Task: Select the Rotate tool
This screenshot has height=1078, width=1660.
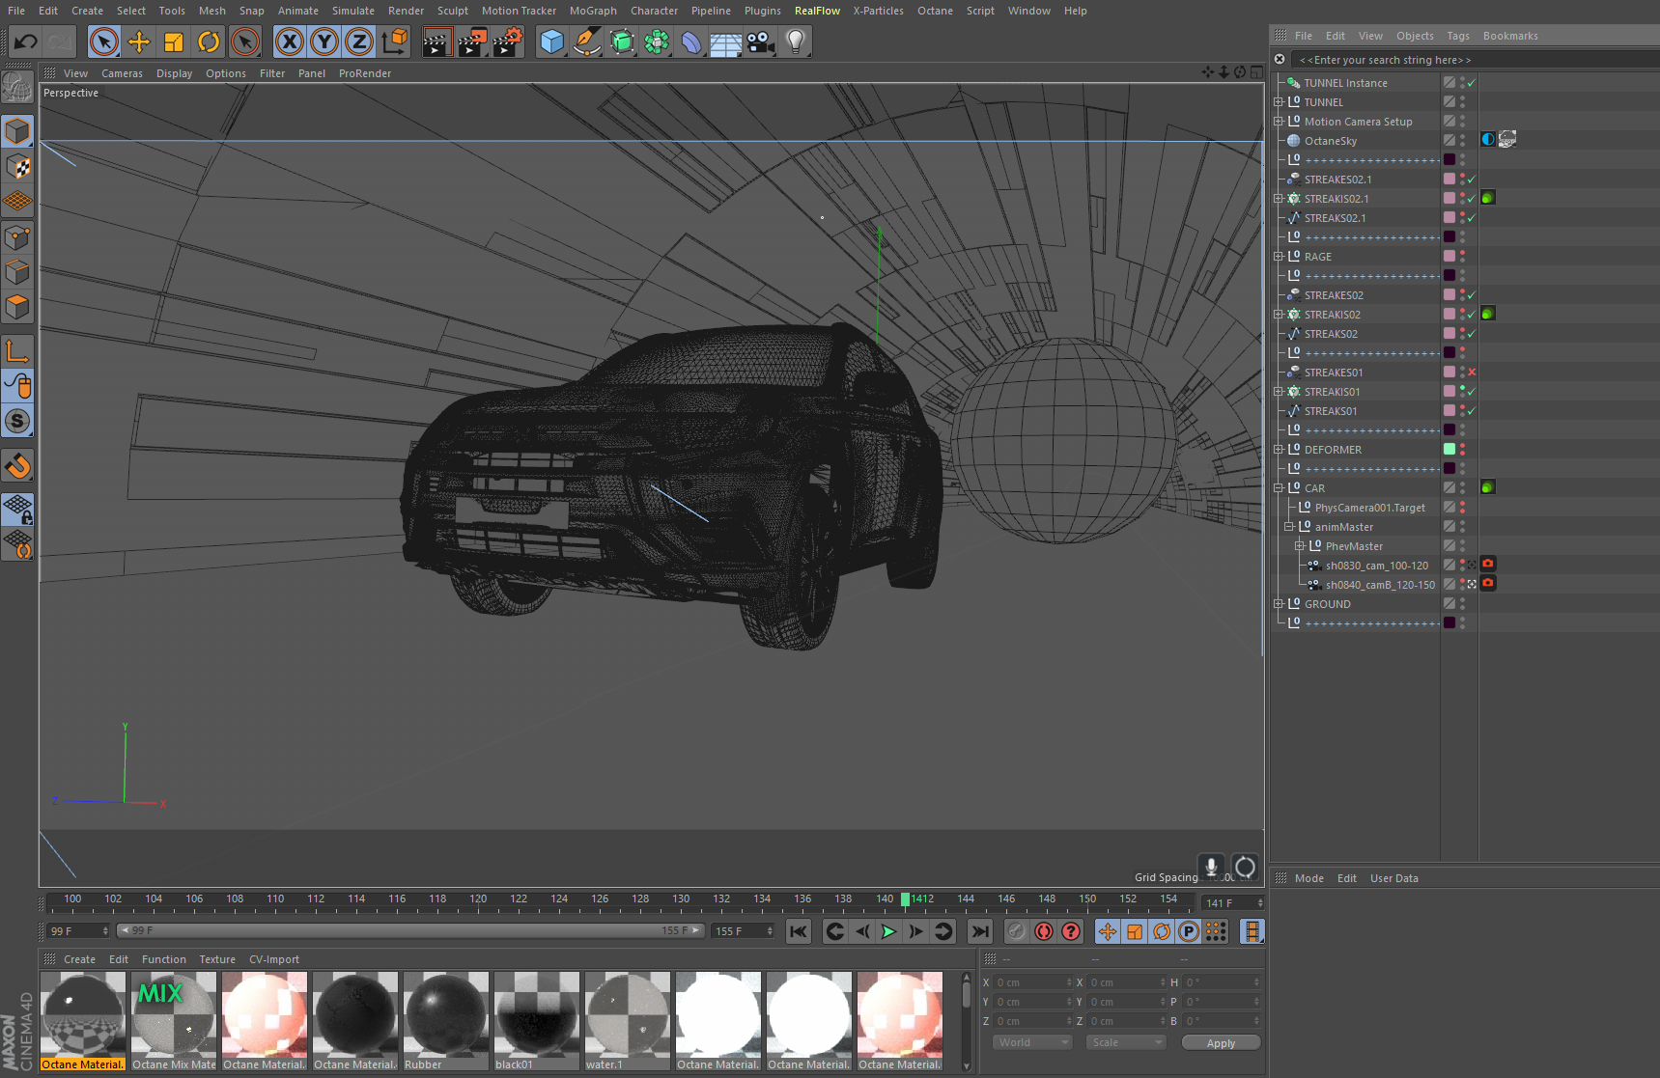Action: coord(209,41)
